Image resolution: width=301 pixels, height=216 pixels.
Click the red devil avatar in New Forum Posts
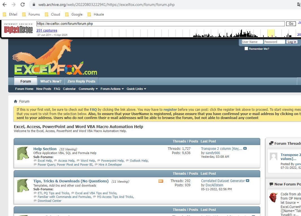pos(274,197)
